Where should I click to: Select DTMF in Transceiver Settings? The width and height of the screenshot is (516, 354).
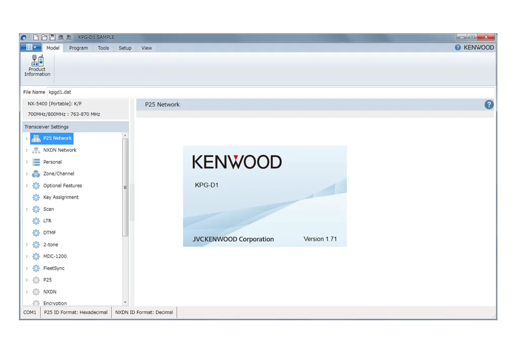click(x=50, y=233)
